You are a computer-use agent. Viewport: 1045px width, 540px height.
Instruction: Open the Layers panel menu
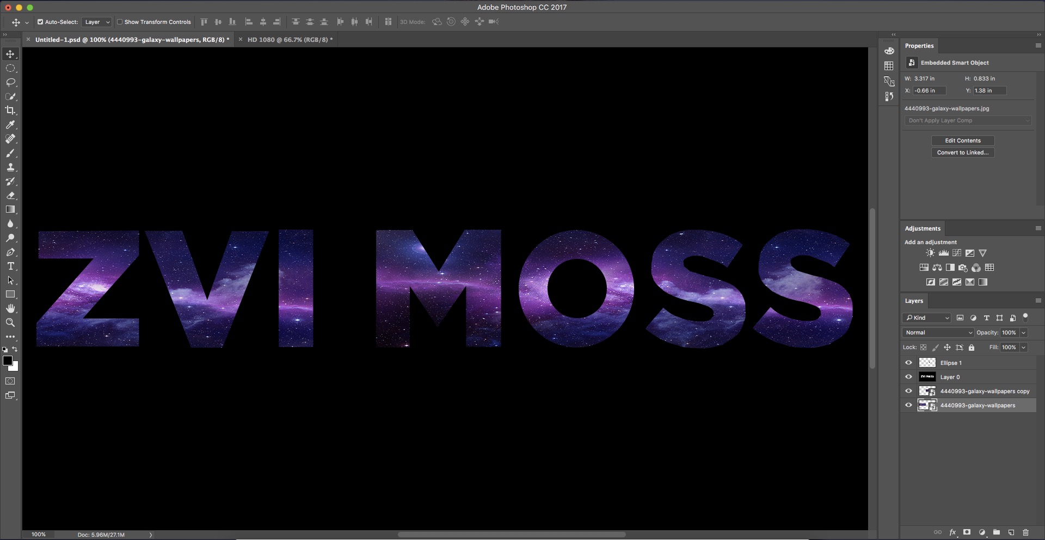point(1038,301)
